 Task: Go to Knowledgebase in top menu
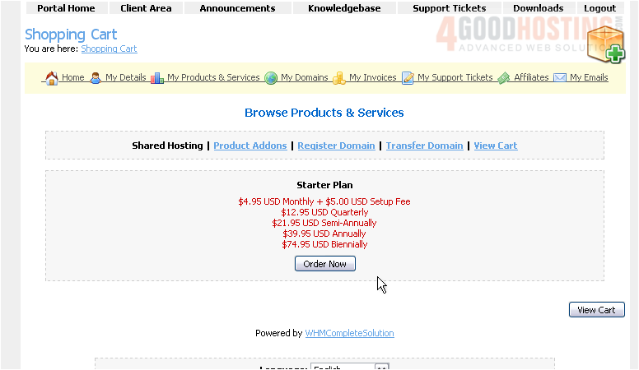(344, 8)
